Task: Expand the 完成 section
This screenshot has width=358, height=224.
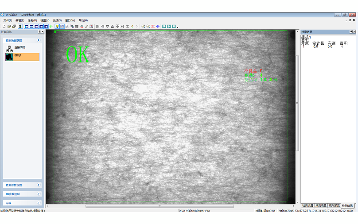Action: pos(39,203)
